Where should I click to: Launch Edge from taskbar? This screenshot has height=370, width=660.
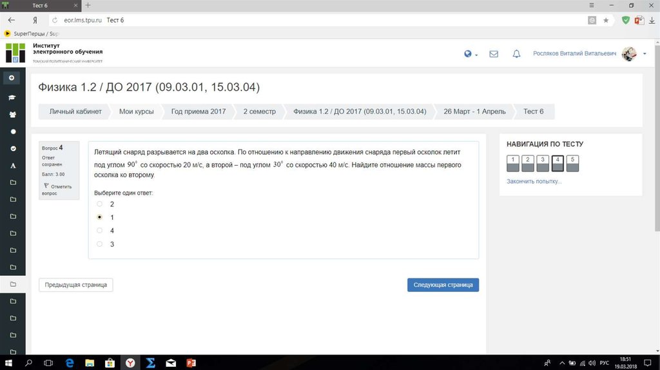70,363
